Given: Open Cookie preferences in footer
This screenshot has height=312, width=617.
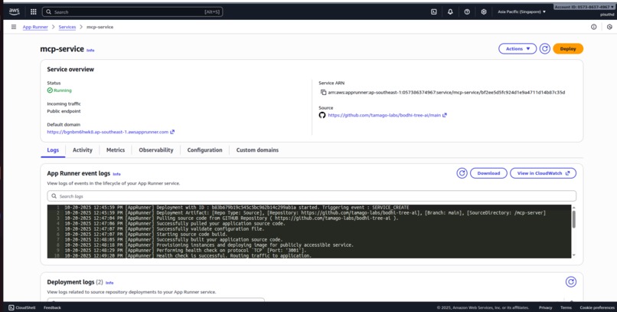Looking at the screenshot, I should pos(597,307).
